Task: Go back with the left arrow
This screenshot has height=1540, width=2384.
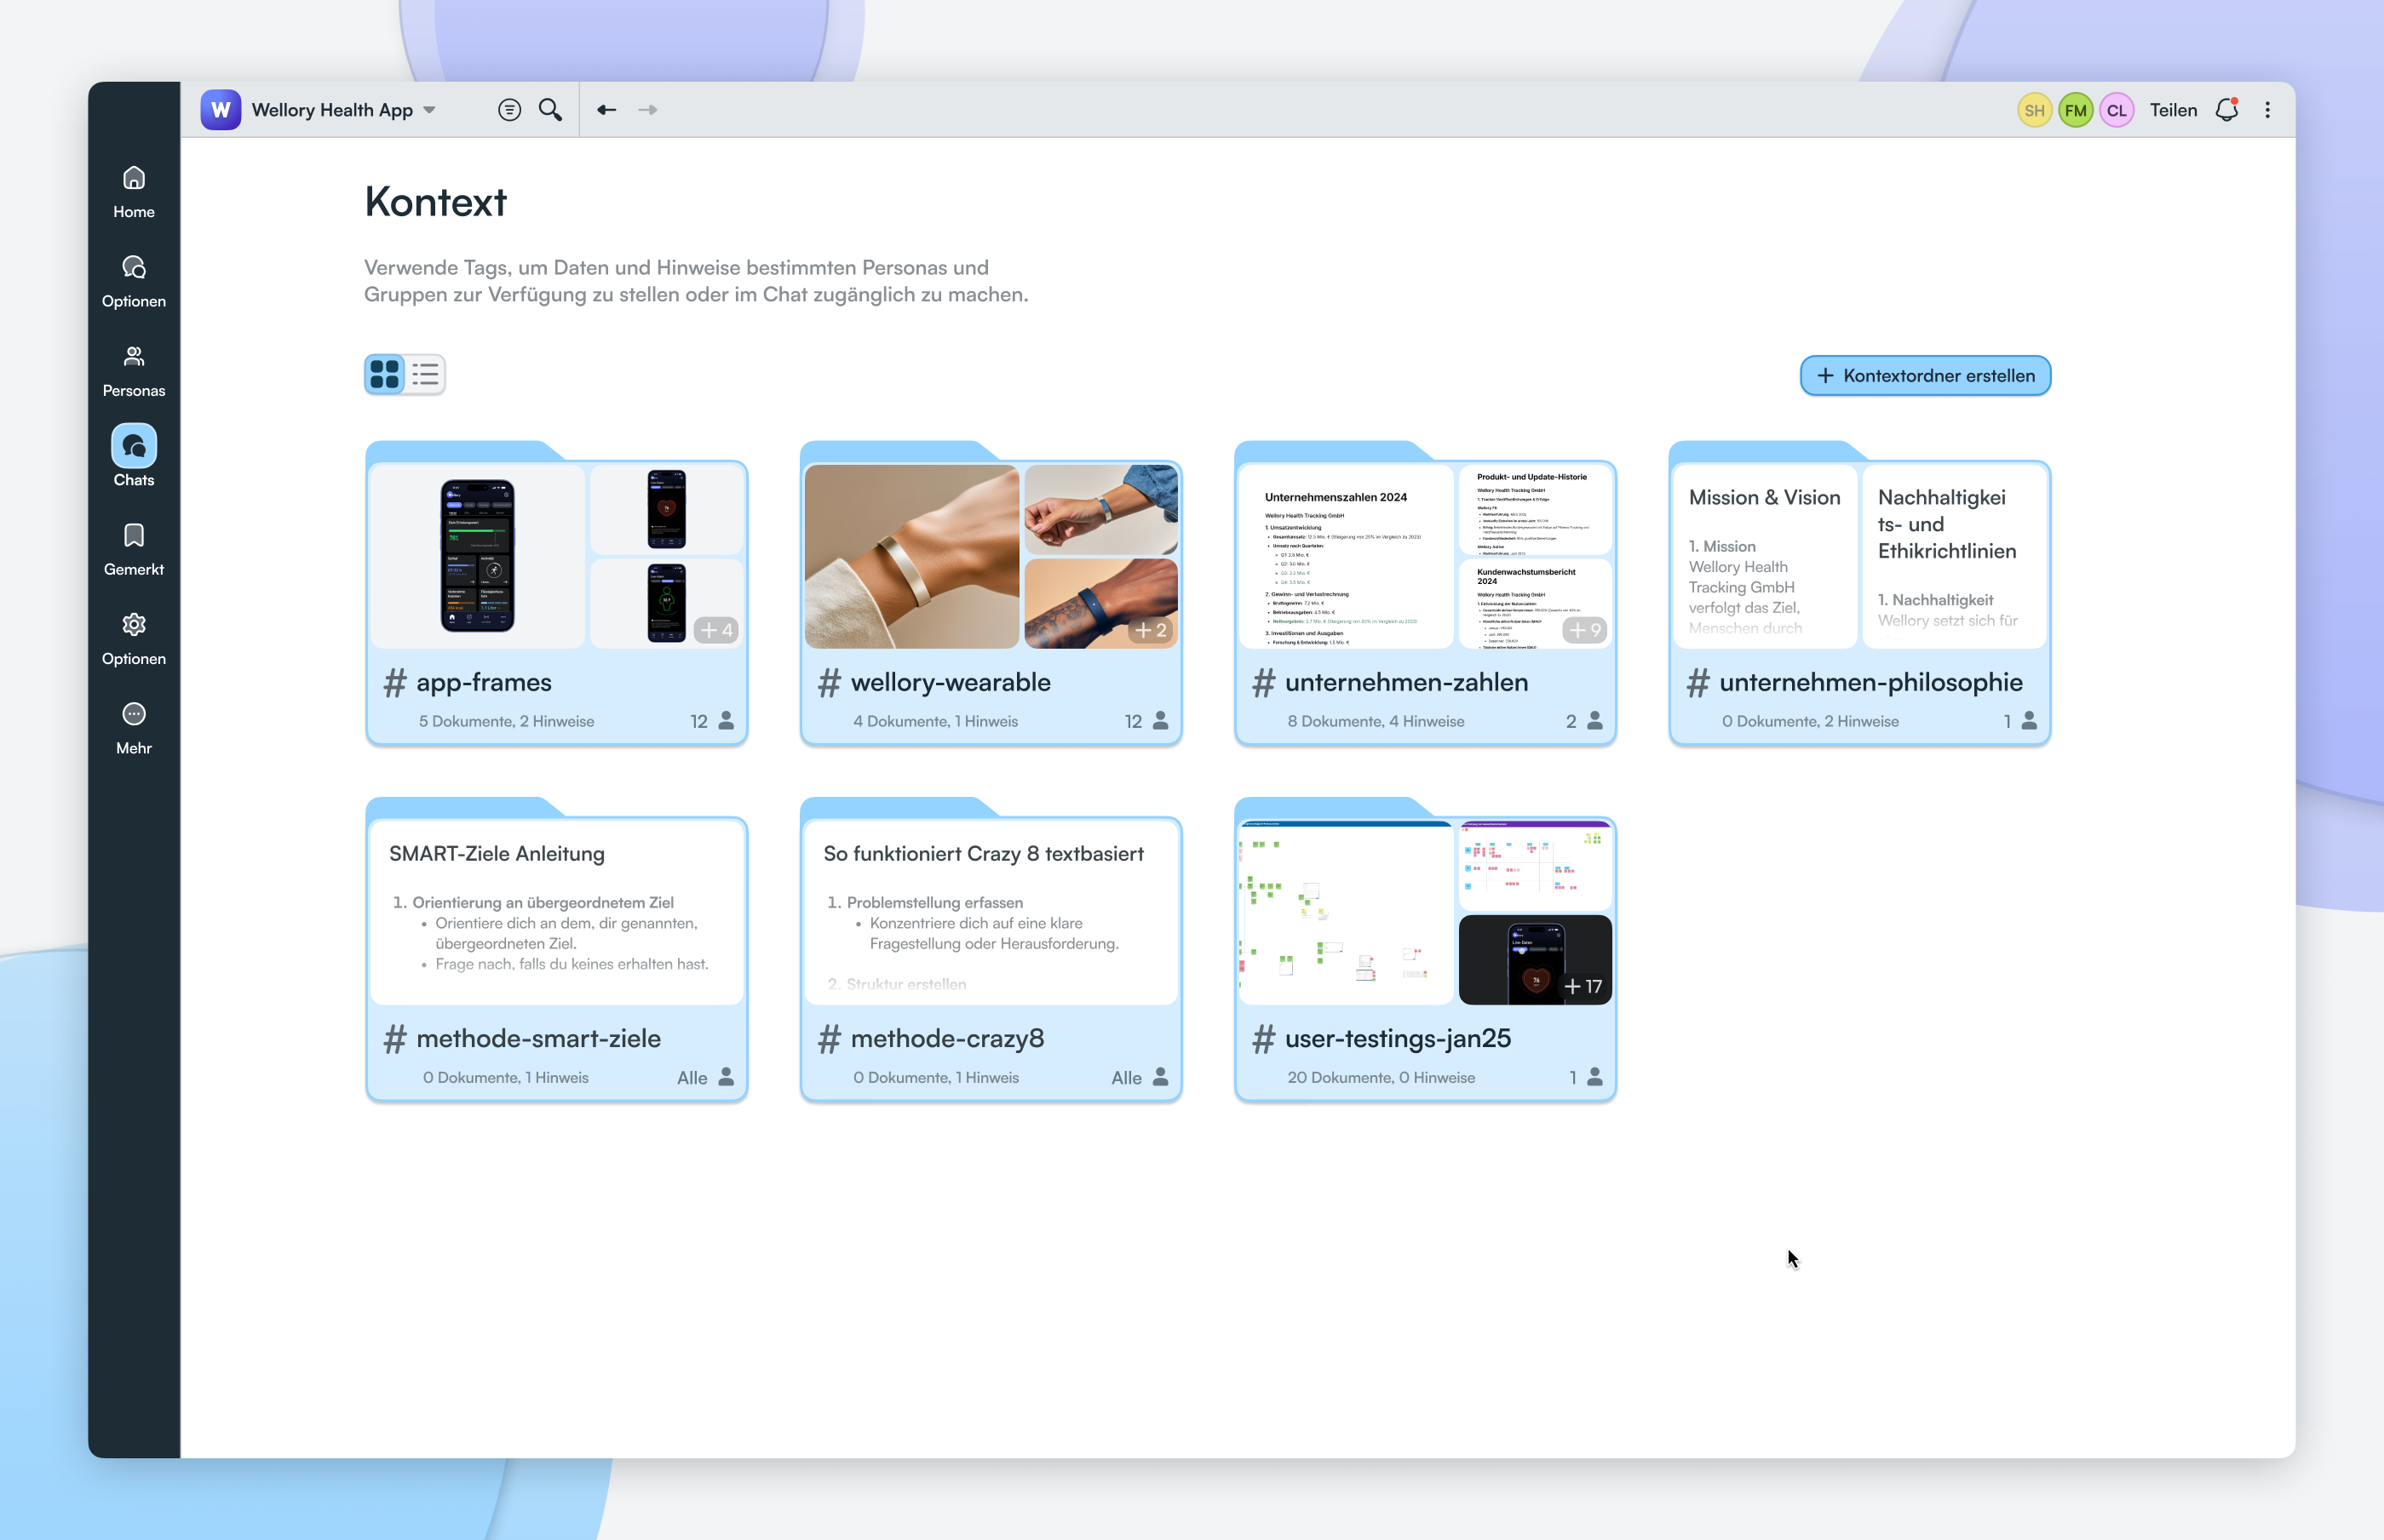Action: point(606,110)
